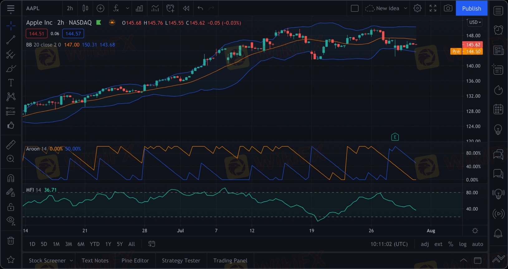
Task: Start bar replay mode
Action: tap(186, 8)
